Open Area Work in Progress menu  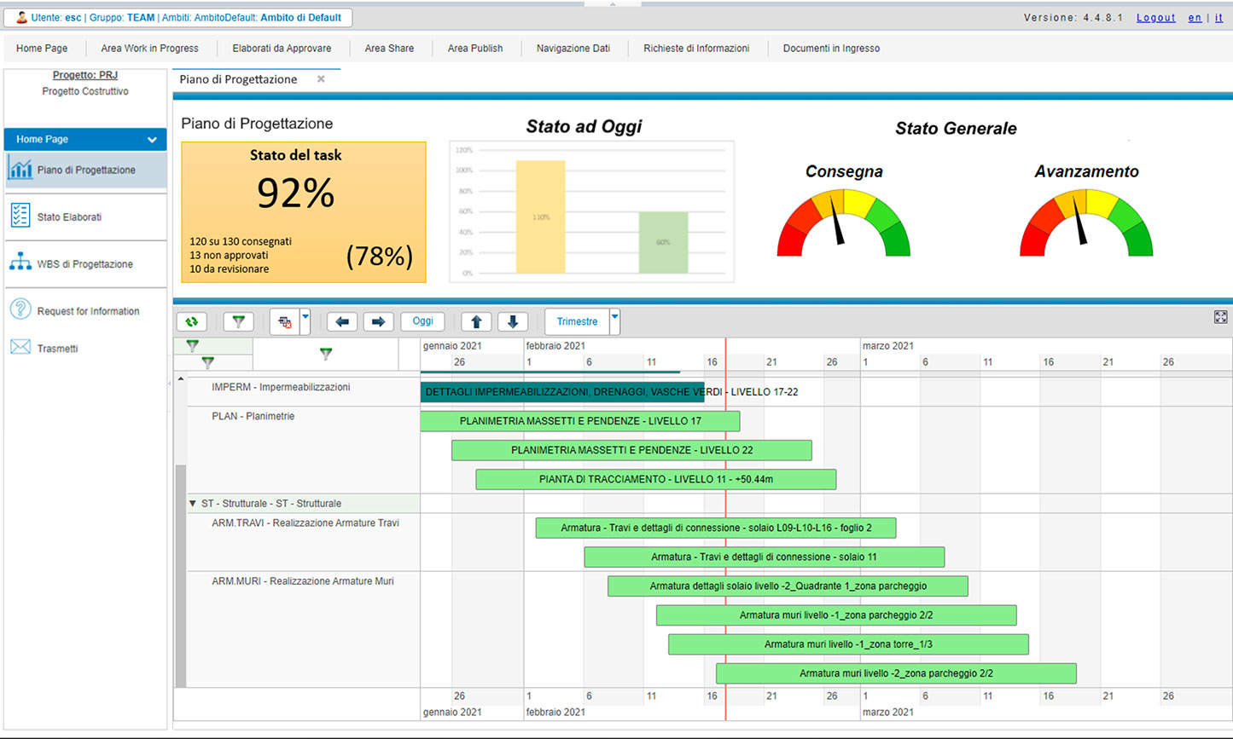(150, 49)
